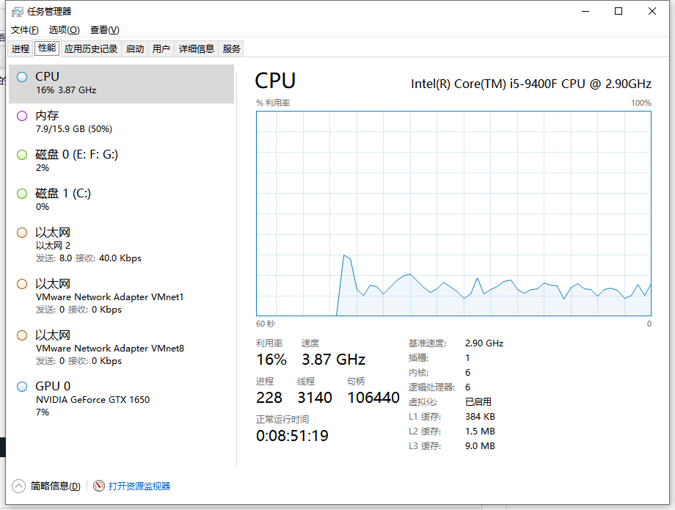Click the 以太网 2 adapter circle icon
The image size is (675, 510).
(x=22, y=233)
